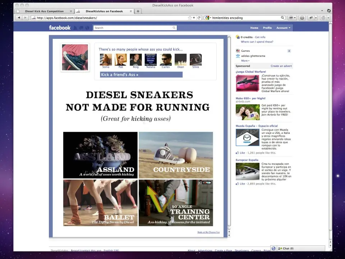Open the dropdown beside the Reddit alien icon
Image resolution: width=345 pixels, height=259 pixels.
pos(328,18)
